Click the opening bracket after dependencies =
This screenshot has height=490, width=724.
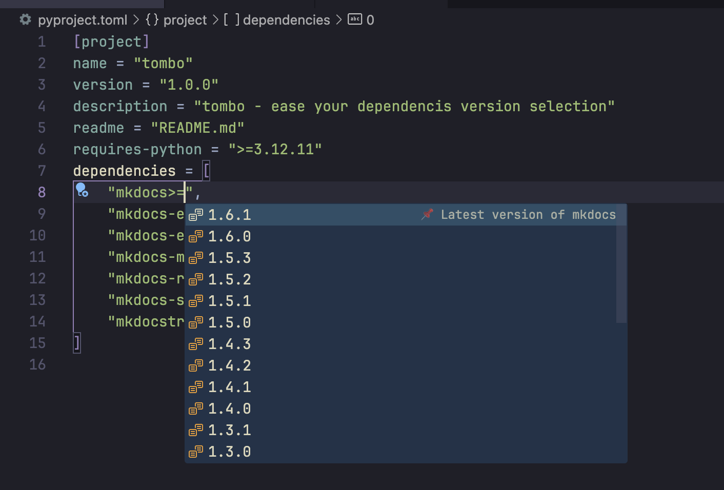click(x=206, y=171)
